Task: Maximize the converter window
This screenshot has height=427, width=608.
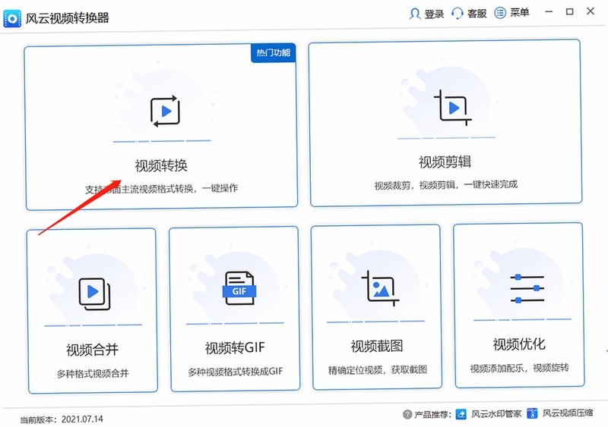Action: click(x=569, y=11)
